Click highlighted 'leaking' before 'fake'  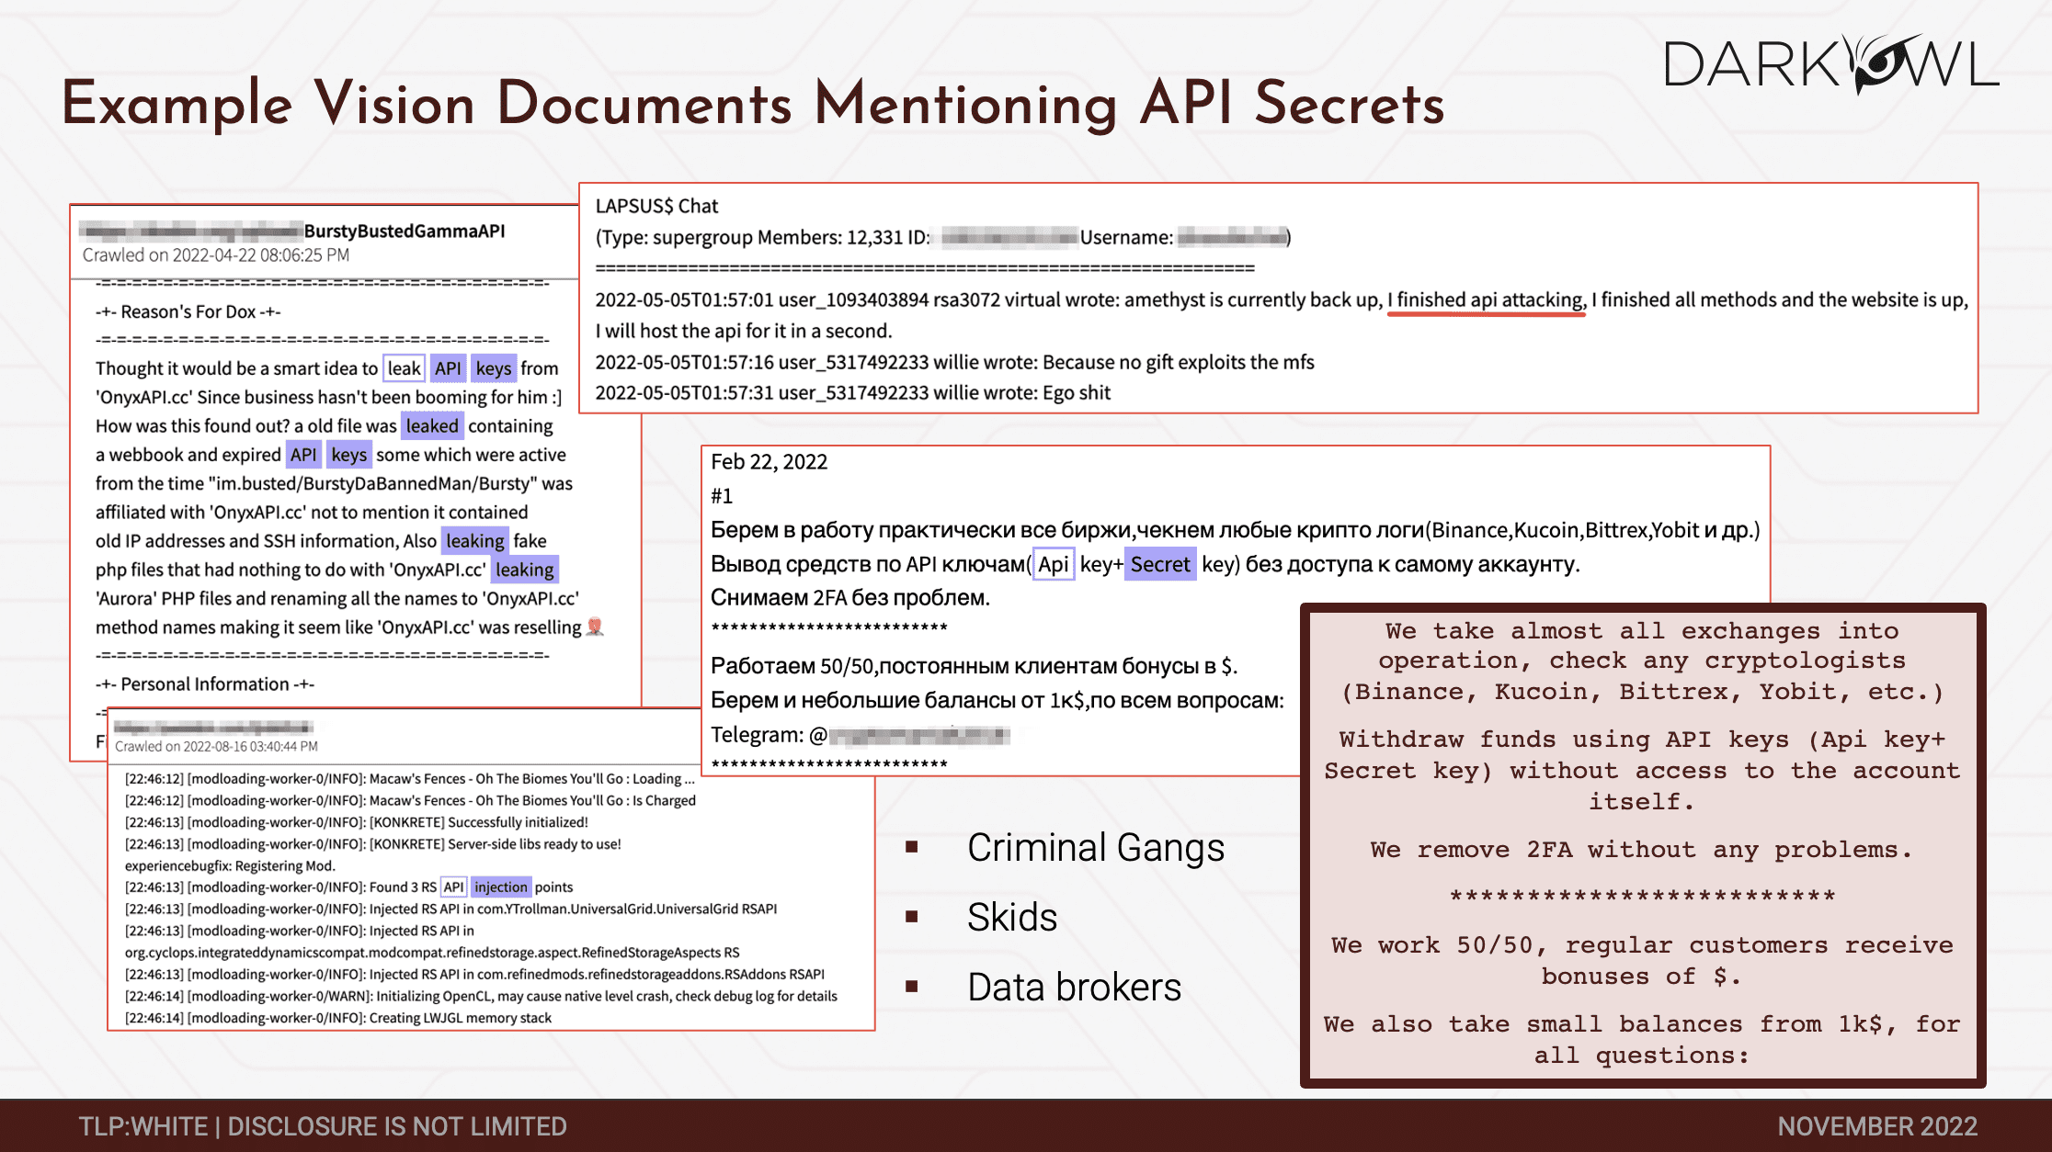point(475,541)
